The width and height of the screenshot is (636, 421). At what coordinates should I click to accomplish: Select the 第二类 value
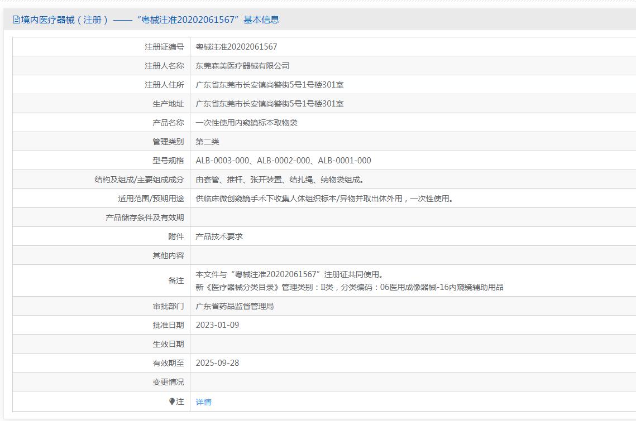point(207,142)
